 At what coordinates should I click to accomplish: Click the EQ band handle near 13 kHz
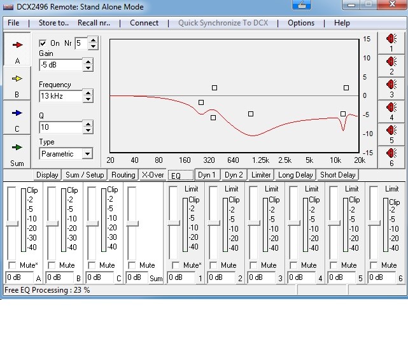(343, 114)
